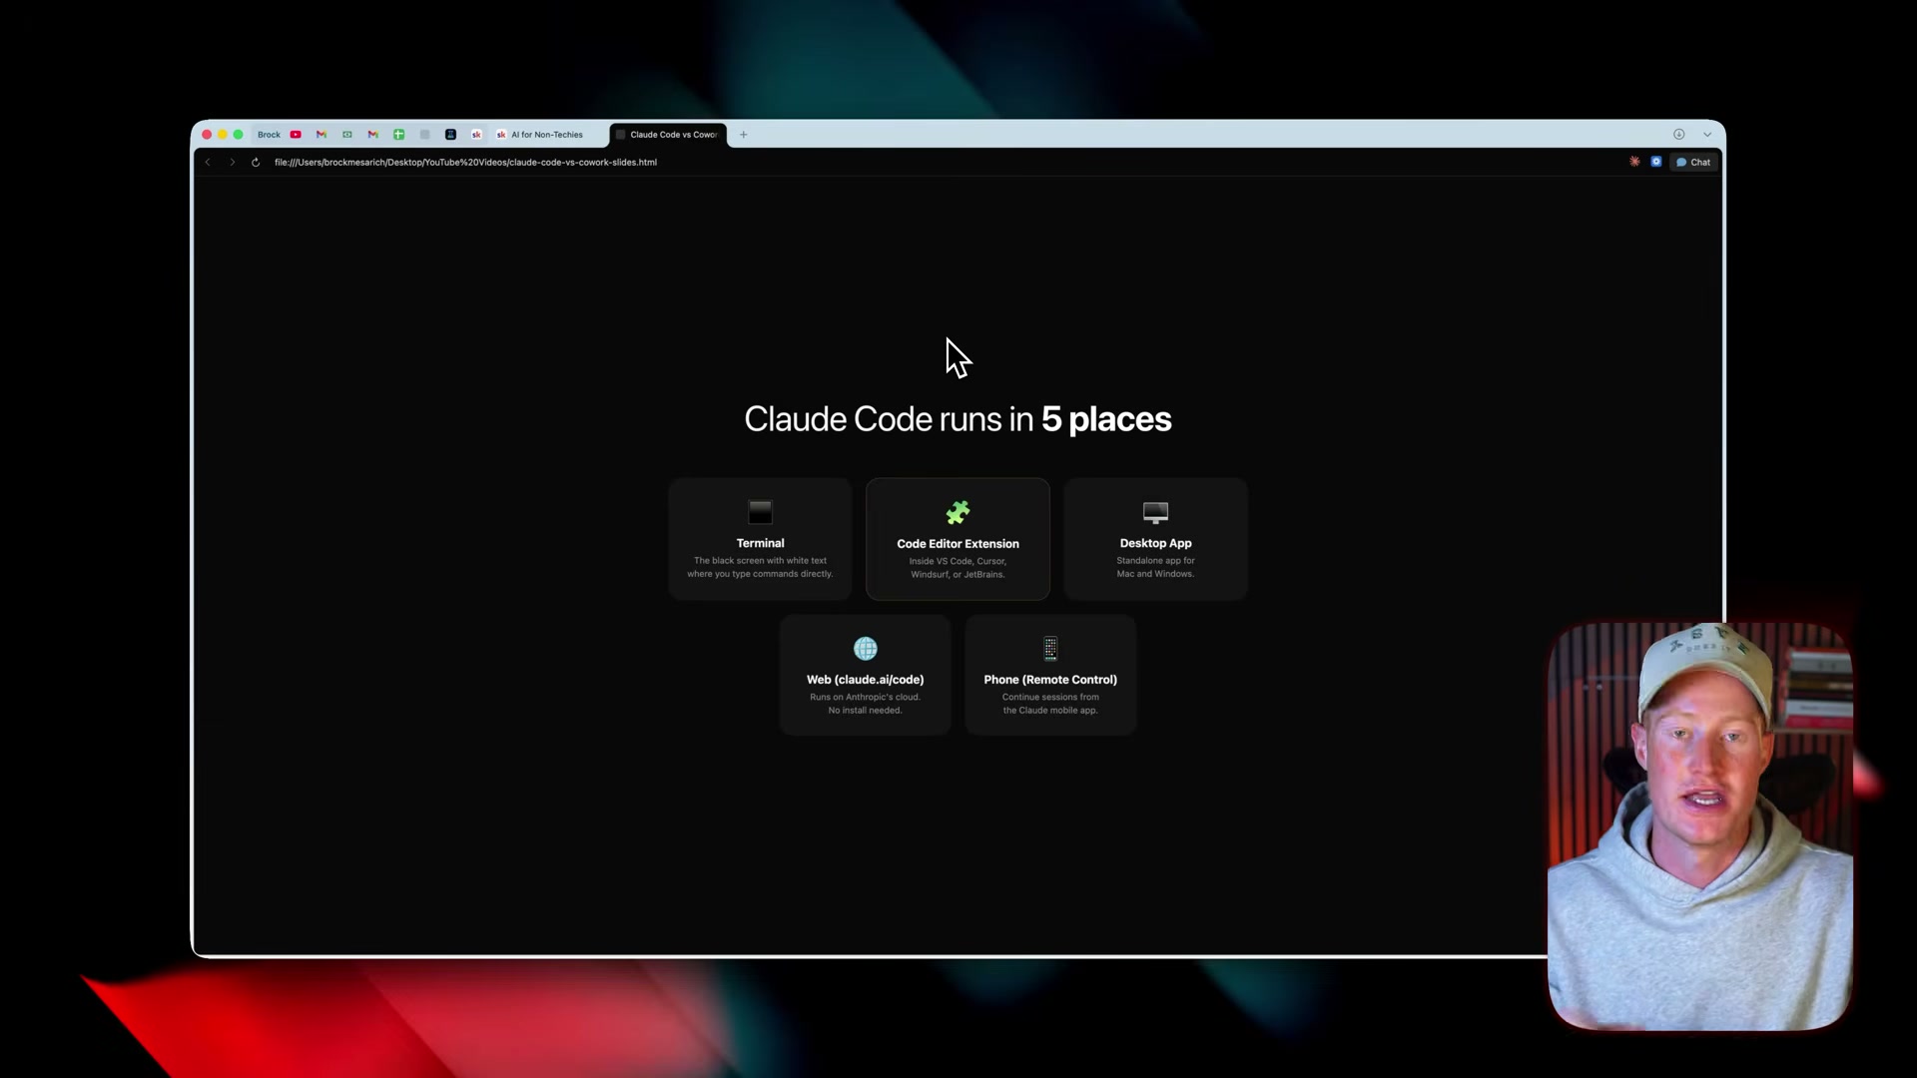The width and height of the screenshot is (1917, 1078).
Task: Open the blue gear extension icon
Action: 1656,162
